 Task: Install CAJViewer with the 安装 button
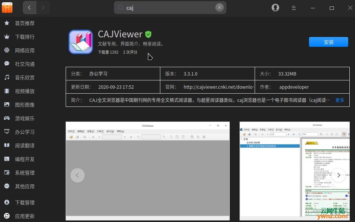click(329, 42)
